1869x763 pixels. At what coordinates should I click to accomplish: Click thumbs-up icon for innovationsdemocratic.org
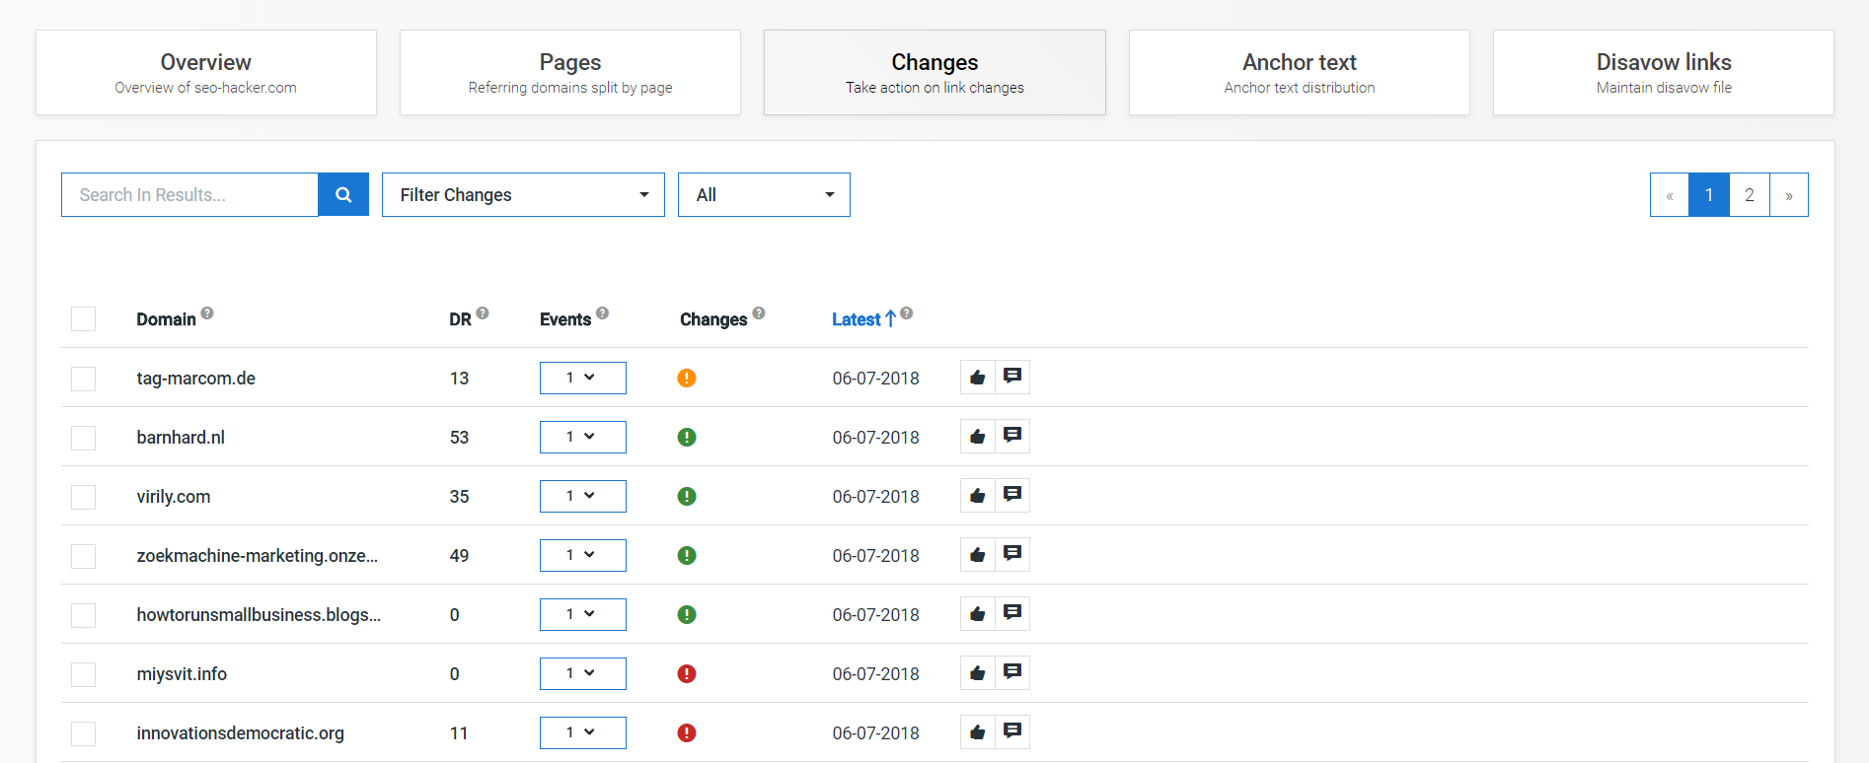[x=977, y=732]
